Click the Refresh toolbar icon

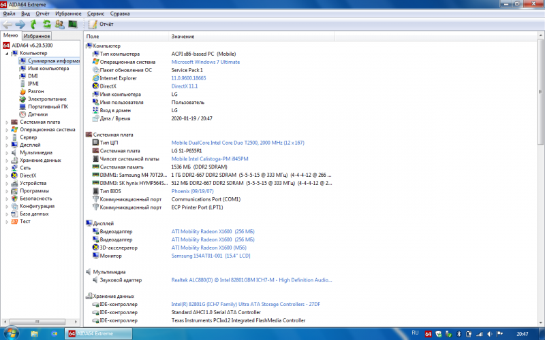[46, 24]
